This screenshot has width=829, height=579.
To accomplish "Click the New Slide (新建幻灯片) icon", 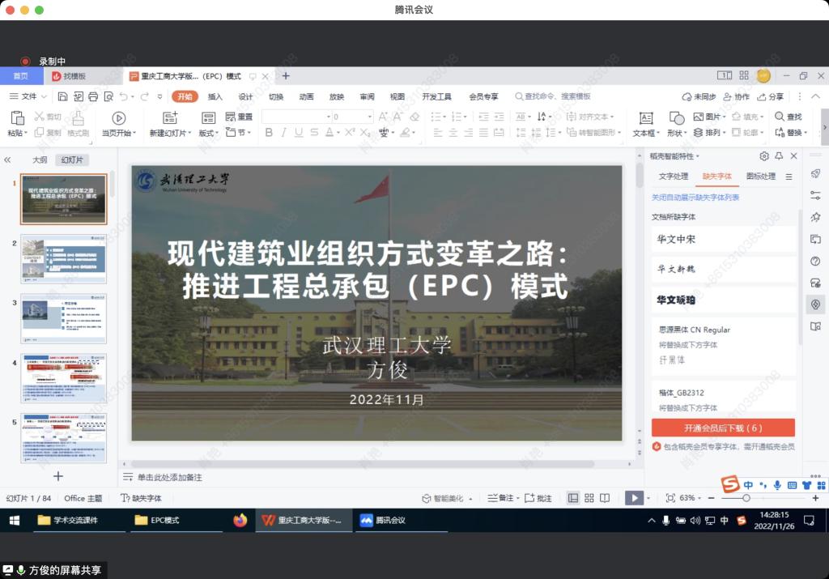I will coord(169,118).
